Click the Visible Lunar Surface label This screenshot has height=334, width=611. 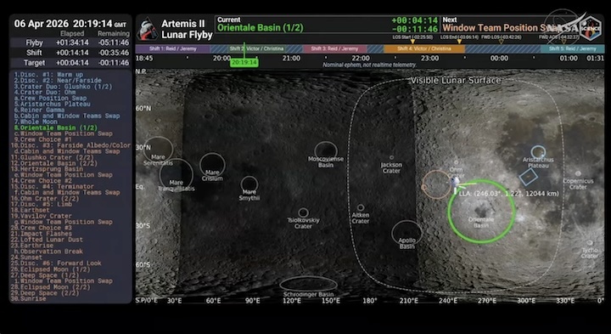[455, 81]
